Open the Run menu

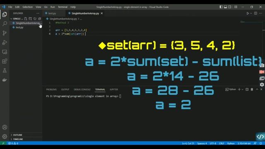(x=53, y=7)
